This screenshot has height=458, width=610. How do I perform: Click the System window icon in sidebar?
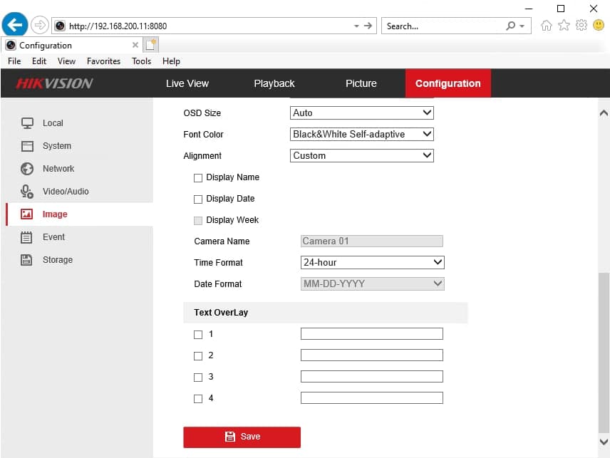coord(27,146)
